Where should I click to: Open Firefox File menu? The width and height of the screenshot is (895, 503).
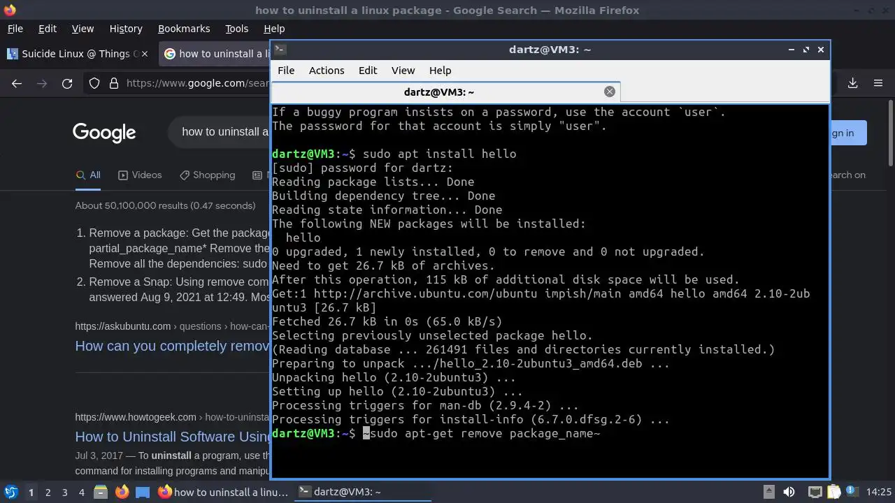tap(15, 29)
